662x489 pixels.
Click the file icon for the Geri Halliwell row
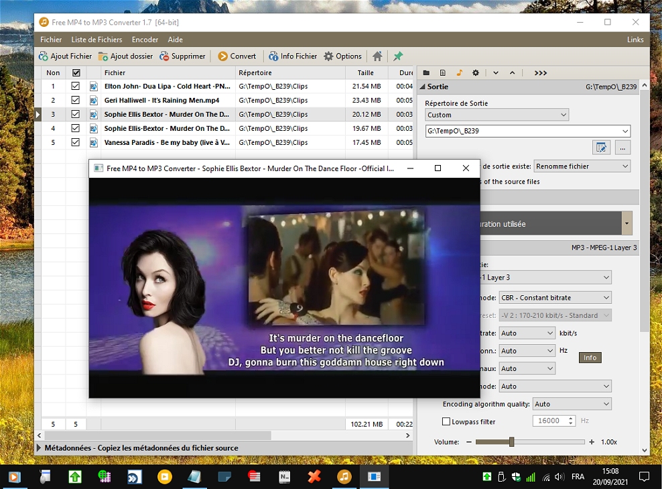tap(94, 100)
